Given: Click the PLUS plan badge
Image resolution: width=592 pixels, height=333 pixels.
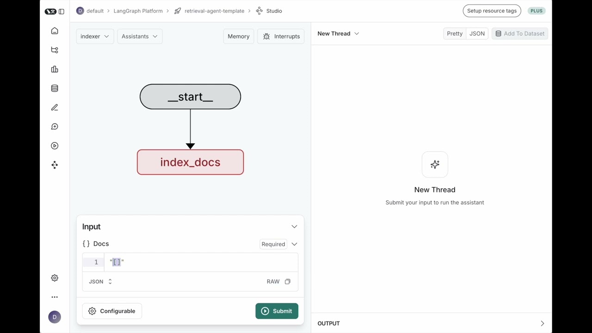Looking at the screenshot, I should [536, 11].
